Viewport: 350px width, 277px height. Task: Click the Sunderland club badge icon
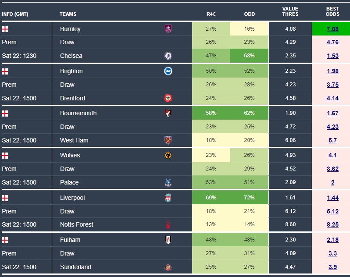pyautogui.click(x=168, y=267)
